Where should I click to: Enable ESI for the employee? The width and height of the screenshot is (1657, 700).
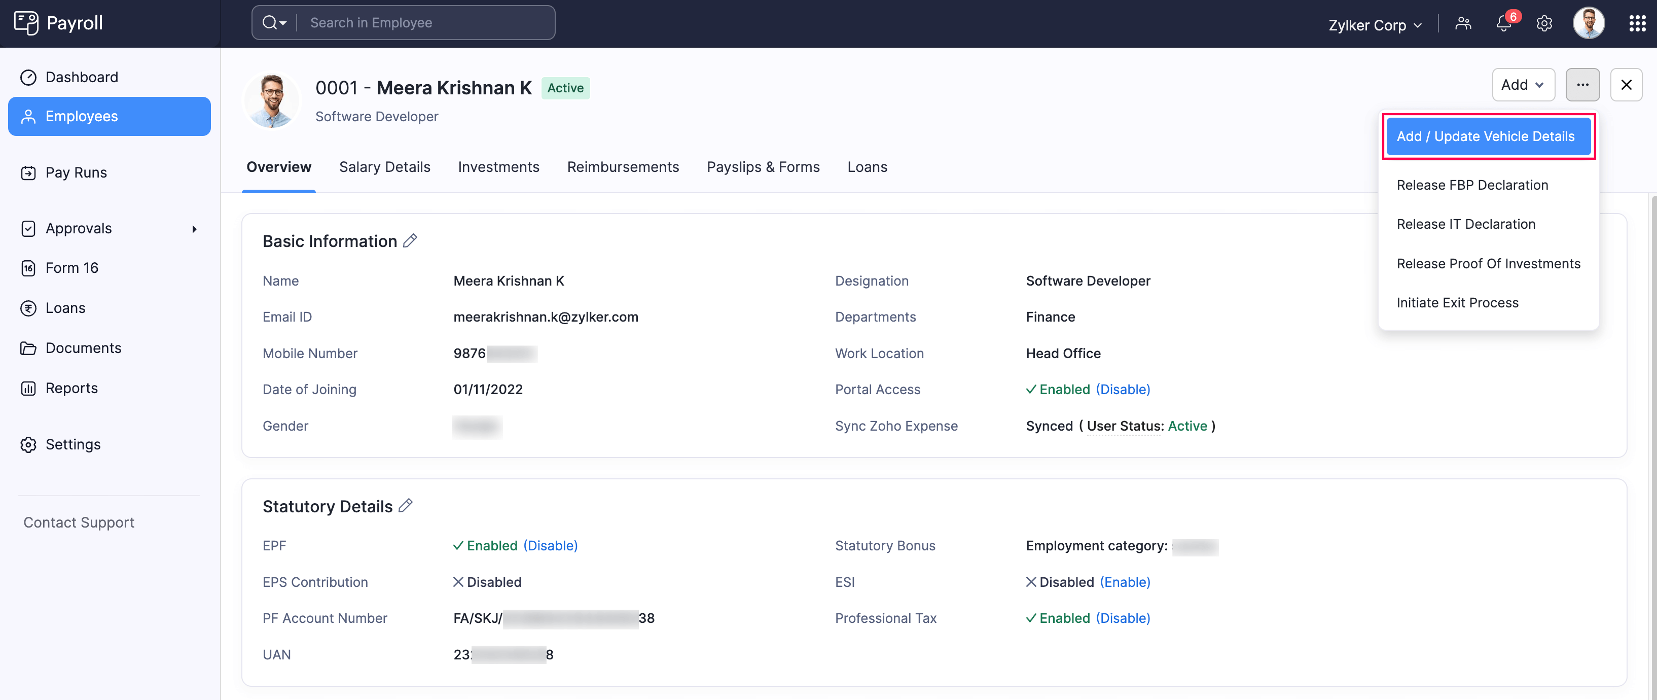click(1125, 582)
